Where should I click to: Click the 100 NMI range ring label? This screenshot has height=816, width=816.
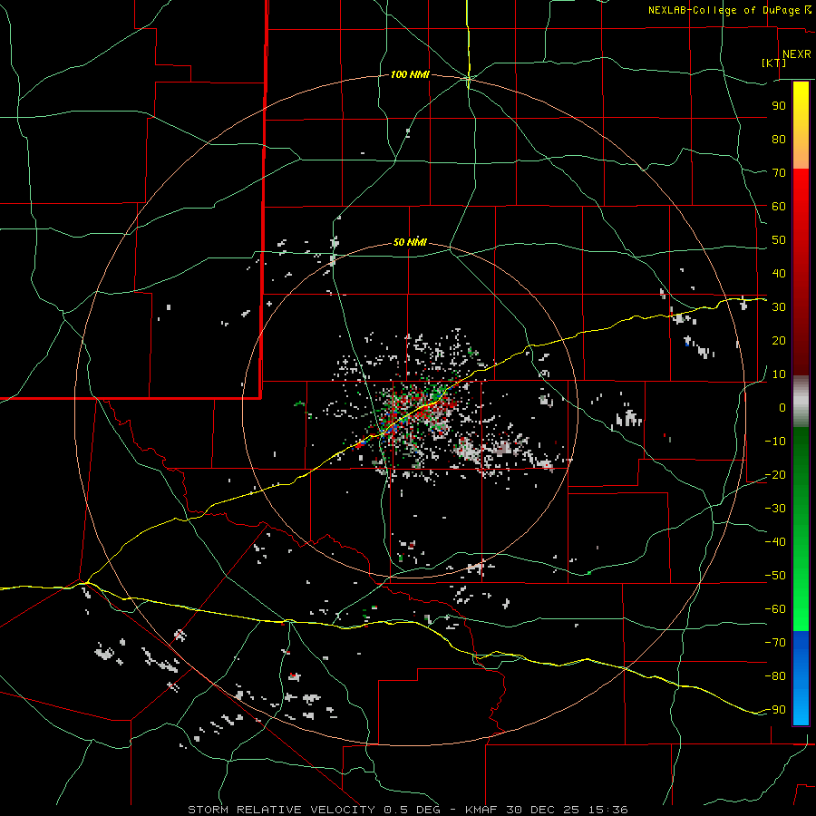410,75
